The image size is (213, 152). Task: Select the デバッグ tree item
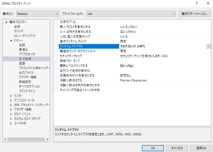point(19,31)
